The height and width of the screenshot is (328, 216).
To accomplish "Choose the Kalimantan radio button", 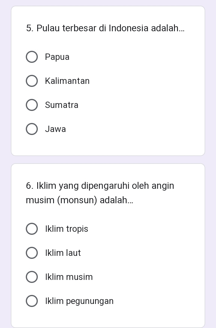I will pyautogui.click(x=32, y=81).
